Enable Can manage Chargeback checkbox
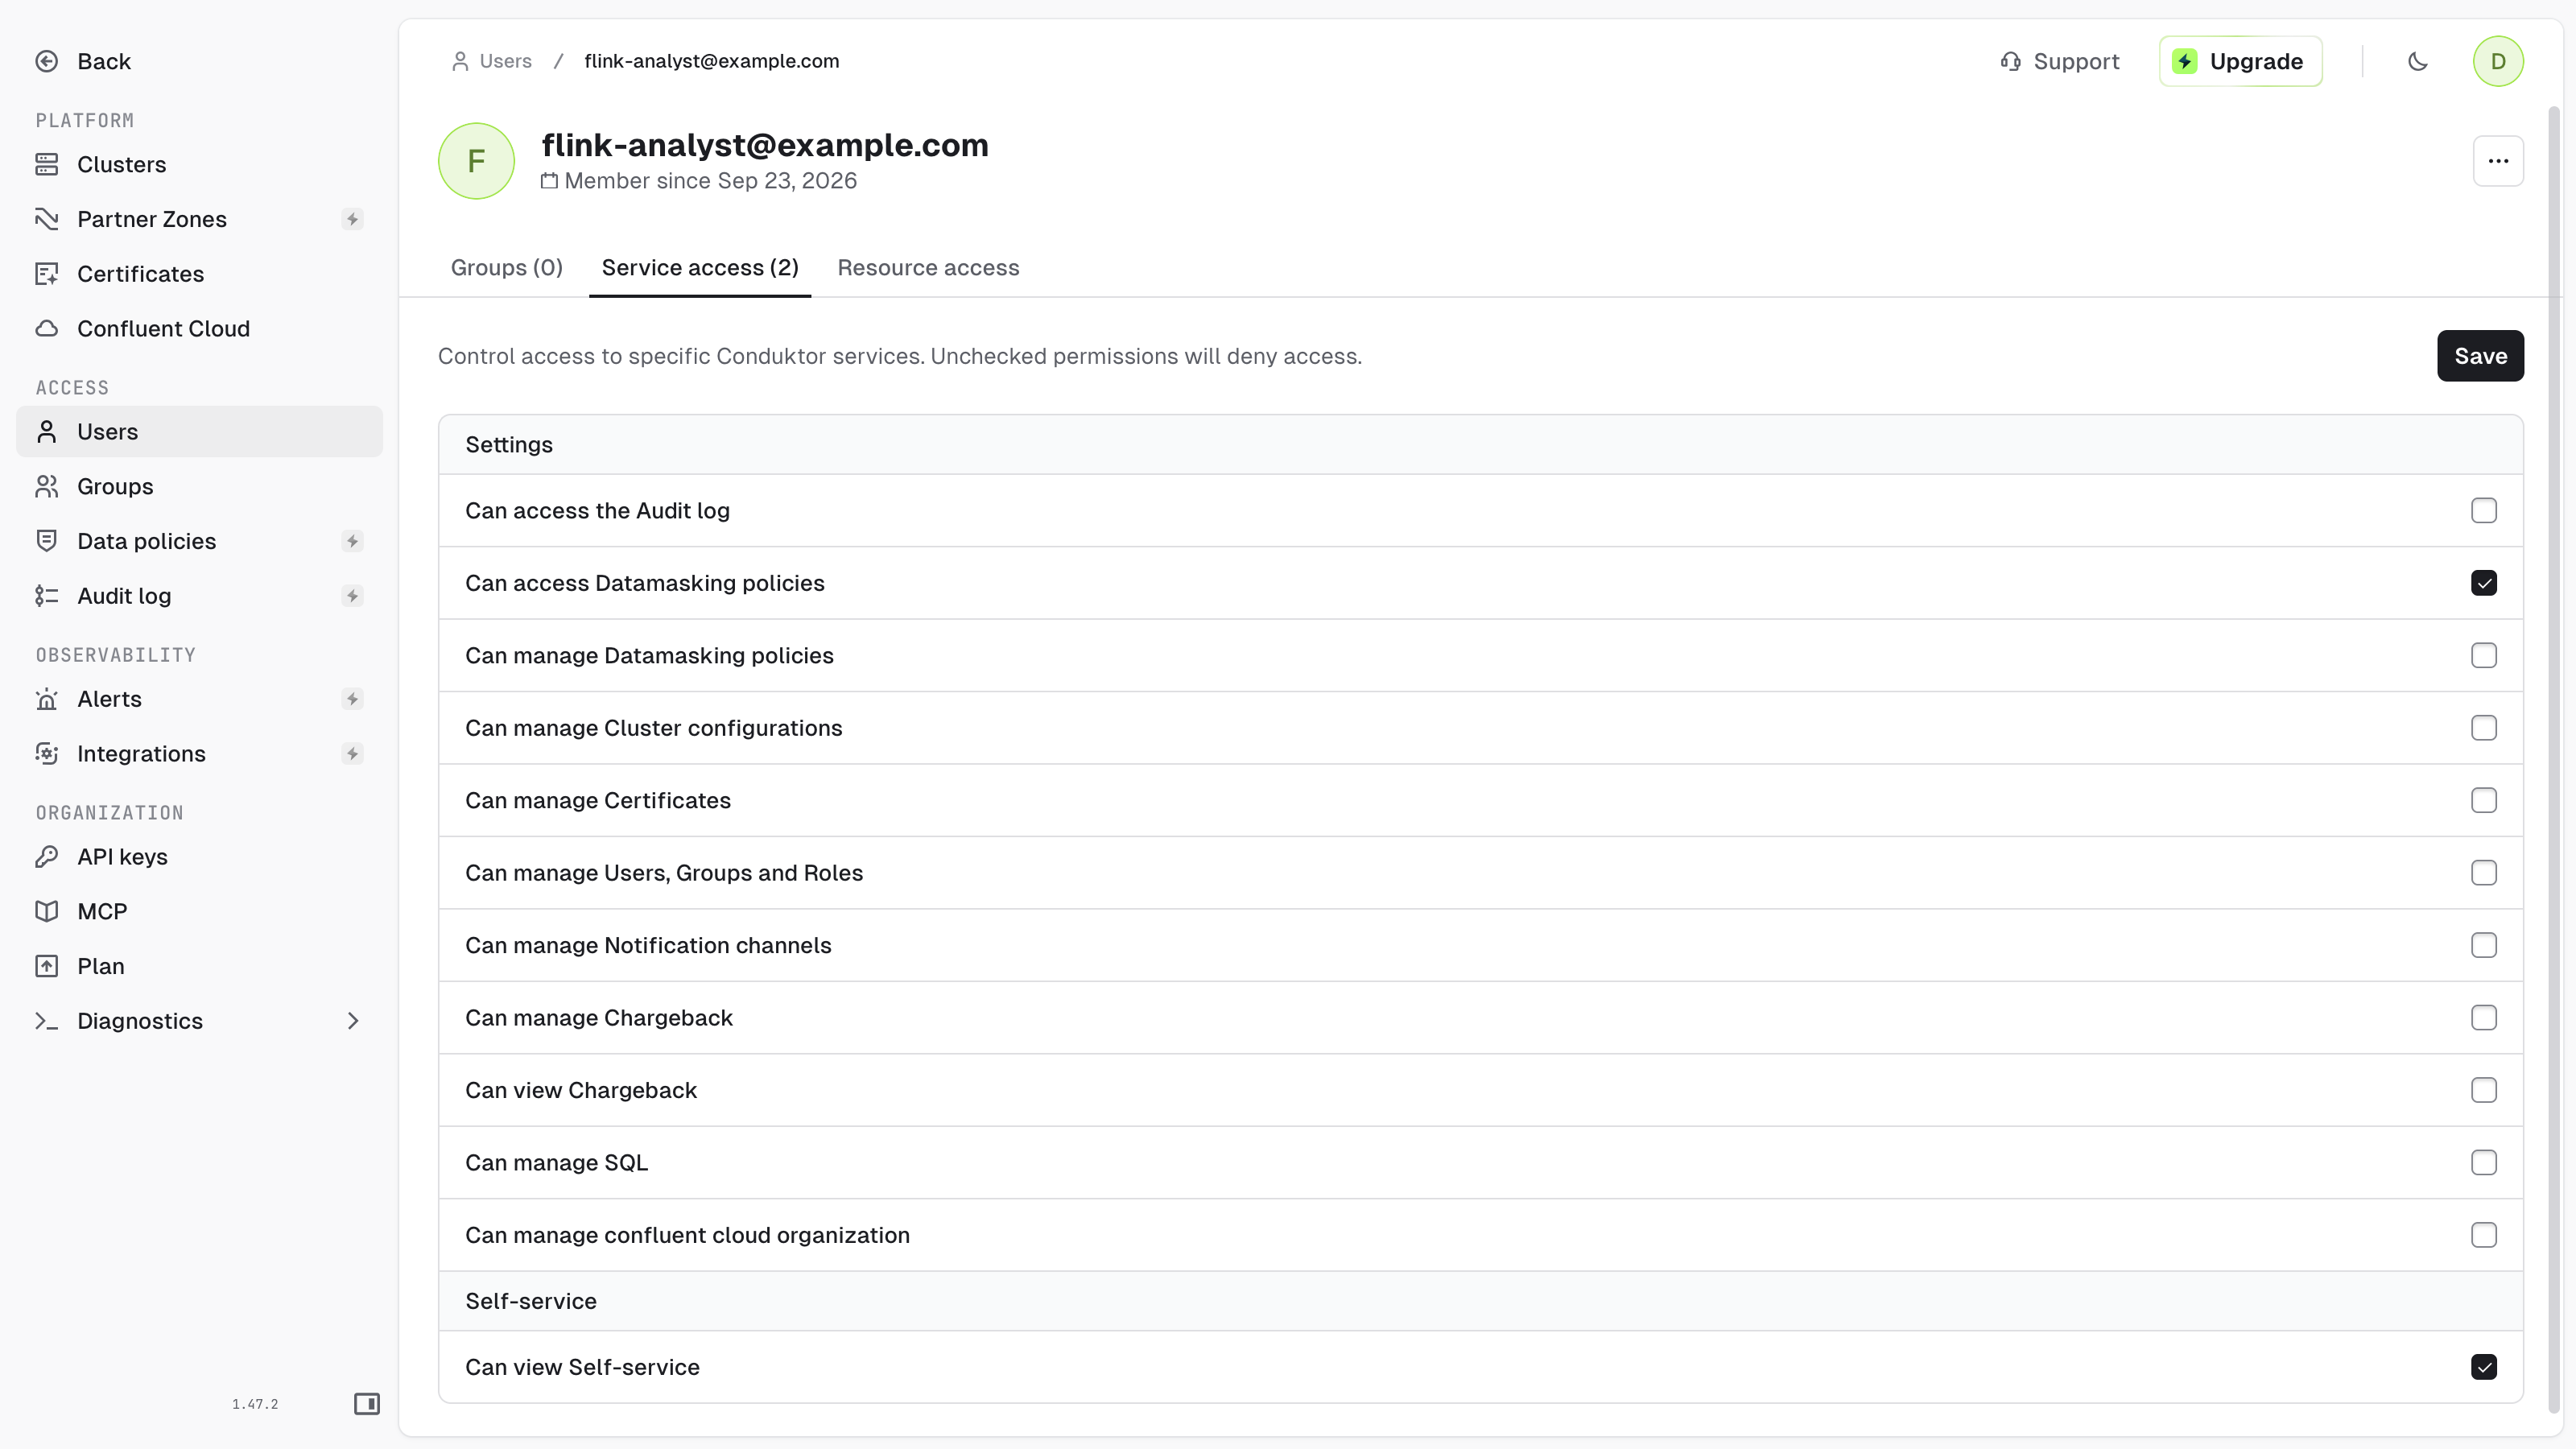 click(2483, 1018)
